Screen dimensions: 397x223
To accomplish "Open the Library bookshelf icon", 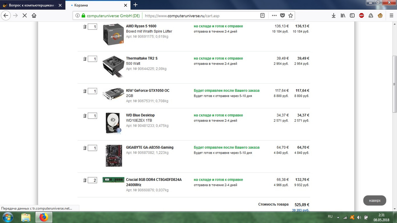I will pos(343,15).
